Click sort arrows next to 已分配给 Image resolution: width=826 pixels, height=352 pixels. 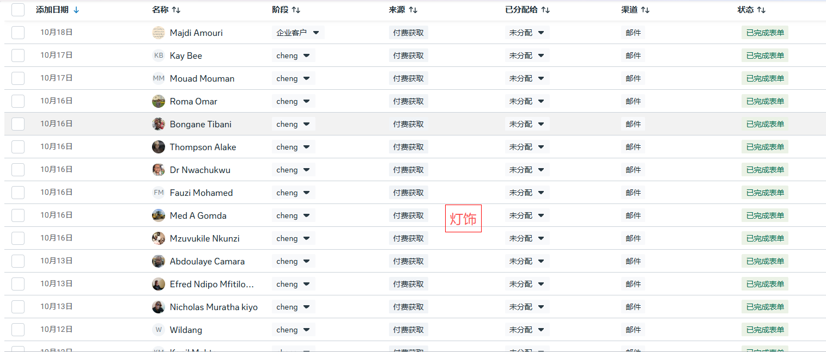click(545, 10)
